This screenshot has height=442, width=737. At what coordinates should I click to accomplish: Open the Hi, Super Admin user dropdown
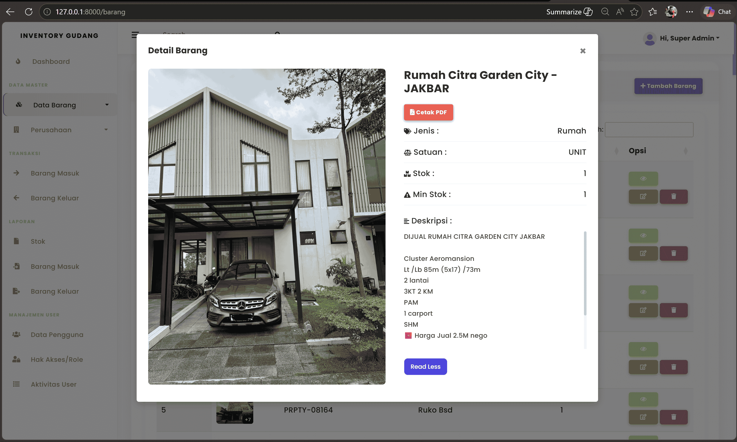(682, 38)
